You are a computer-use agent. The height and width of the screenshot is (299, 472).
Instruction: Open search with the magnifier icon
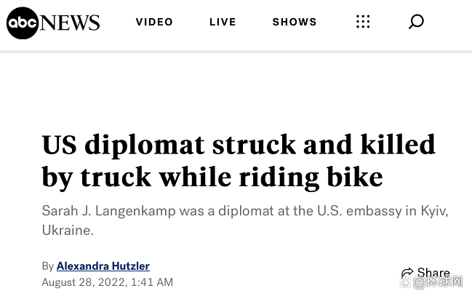pyautogui.click(x=416, y=22)
